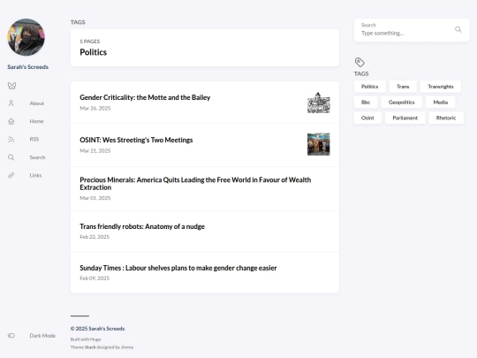Viewport: 477px width, 358px height.
Task: Go to the Links menu item
Action: pyautogui.click(x=35, y=175)
